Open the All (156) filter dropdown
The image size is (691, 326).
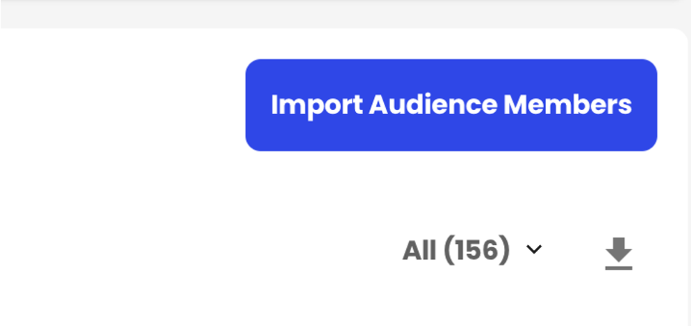tap(473, 250)
